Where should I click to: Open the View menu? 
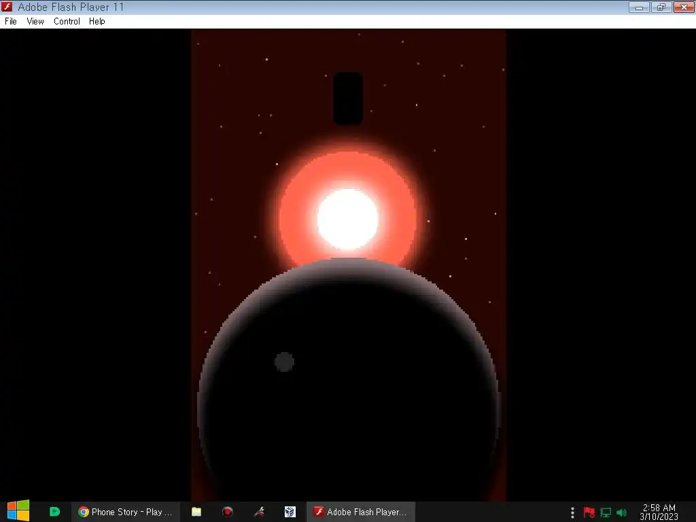(35, 21)
